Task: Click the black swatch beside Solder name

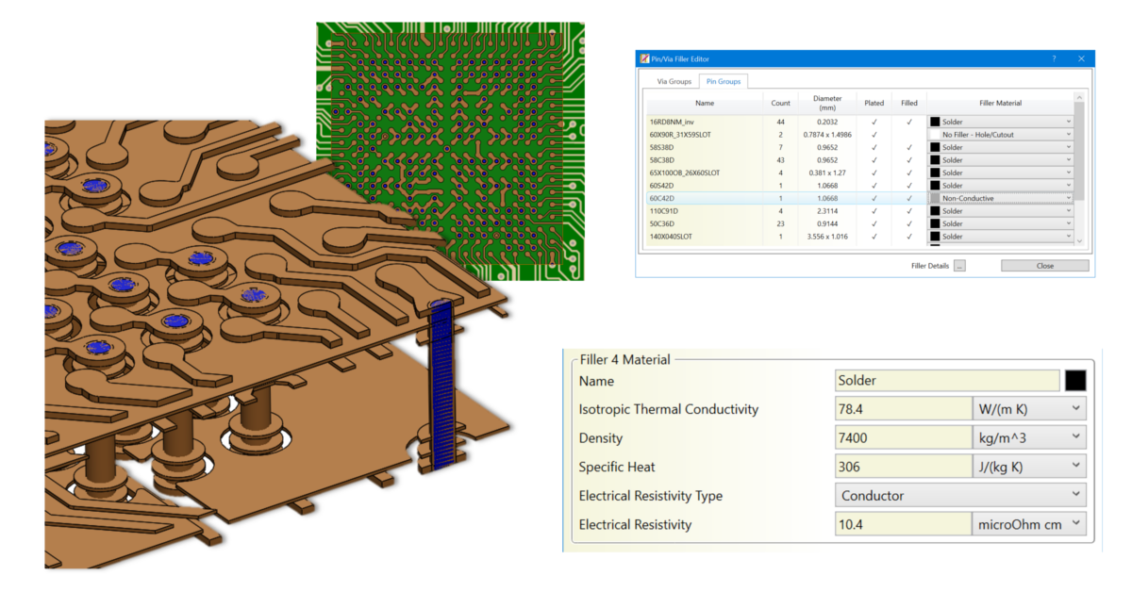Action: pos(1076,380)
